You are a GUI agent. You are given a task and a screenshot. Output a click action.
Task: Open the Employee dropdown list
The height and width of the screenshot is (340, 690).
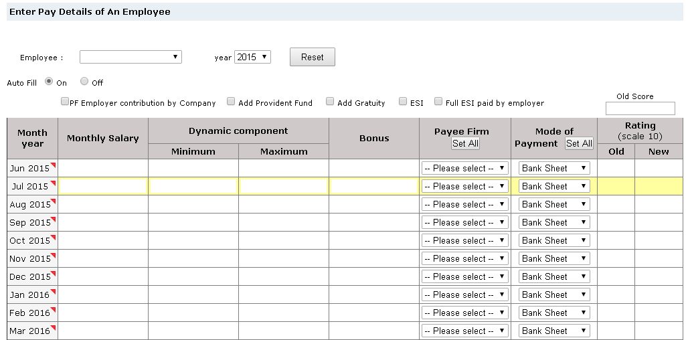[x=131, y=58]
